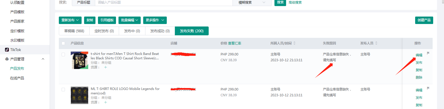The image size is (444, 109).
Task: Switch to the 发布成功 (0) tab
Action: pyautogui.click(x=160, y=31)
